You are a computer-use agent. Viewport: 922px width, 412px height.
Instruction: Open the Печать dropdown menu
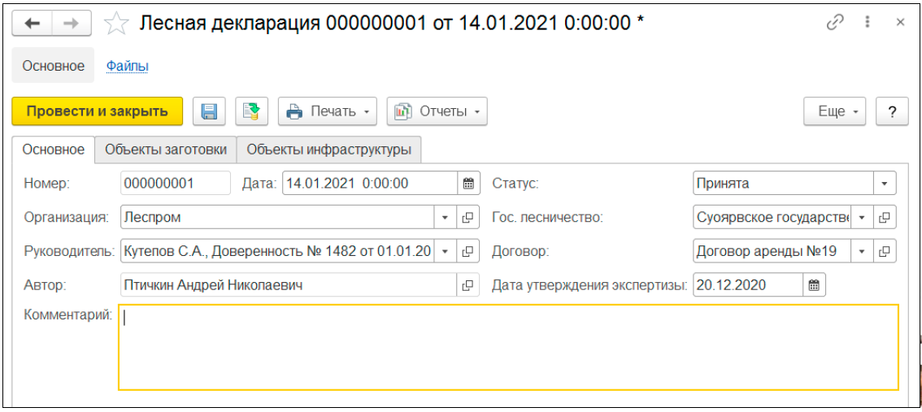click(328, 111)
